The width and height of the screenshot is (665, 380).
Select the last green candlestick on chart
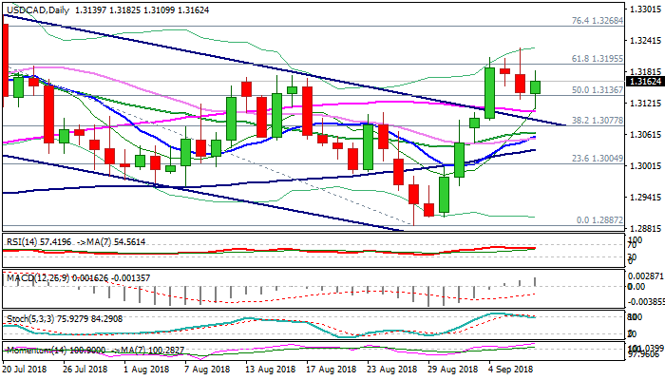click(x=536, y=86)
